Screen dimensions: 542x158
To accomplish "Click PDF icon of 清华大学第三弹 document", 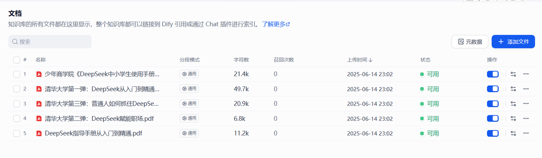I will (x=39, y=104).
